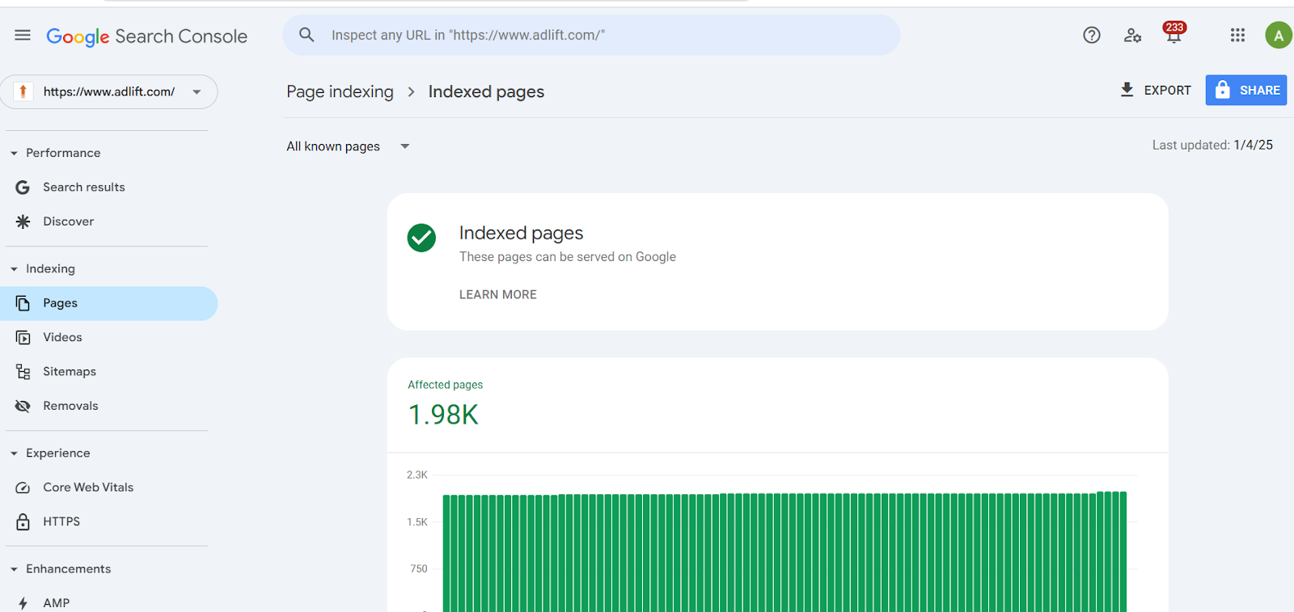1294x612 pixels.
Task: Click the https://www.adlift.com/ property name
Action: (x=109, y=91)
